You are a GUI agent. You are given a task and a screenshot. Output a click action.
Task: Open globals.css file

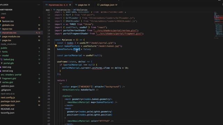(x=8, y=25)
